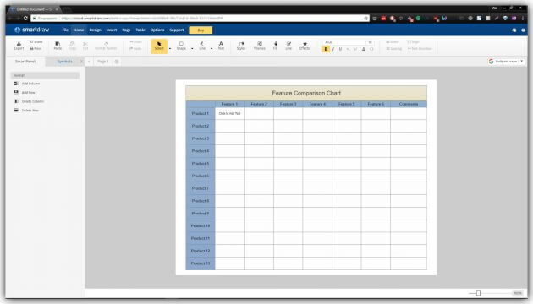The width and height of the screenshot is (533, 304).
Task: Expand the Line tool dropdown arrow
Action: 212,48
